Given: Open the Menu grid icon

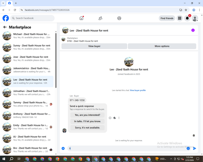Looking at the screenshot, I should 179,18.
